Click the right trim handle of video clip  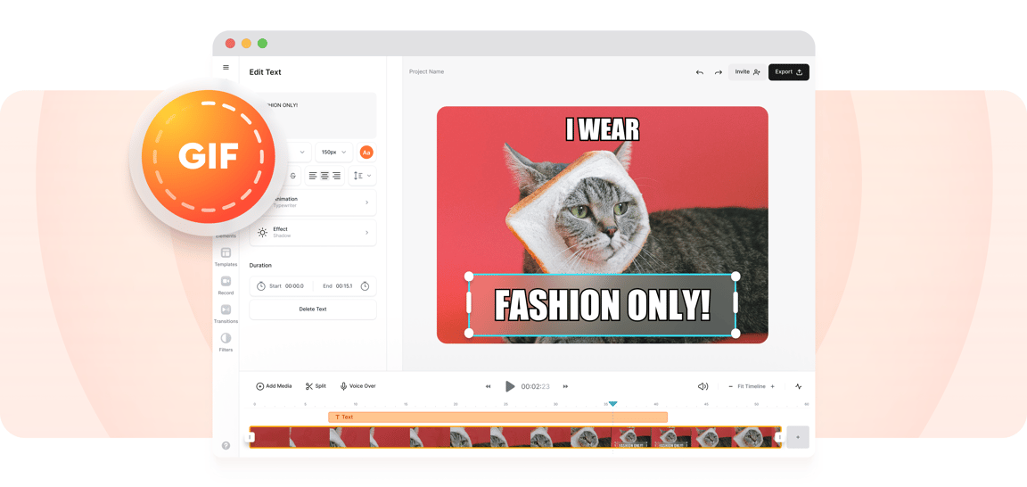[779, 437]
